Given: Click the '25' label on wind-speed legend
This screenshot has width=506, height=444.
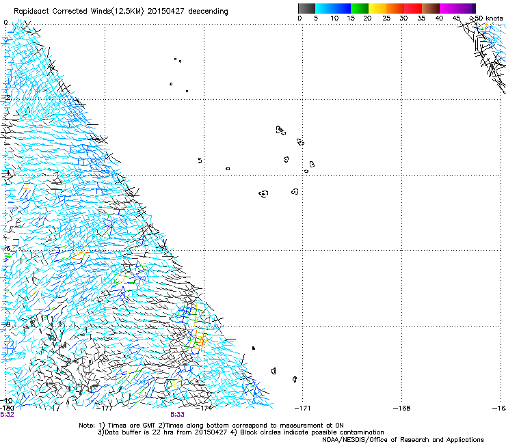Looking at the screenshot, I should click(x=386, y=18).
